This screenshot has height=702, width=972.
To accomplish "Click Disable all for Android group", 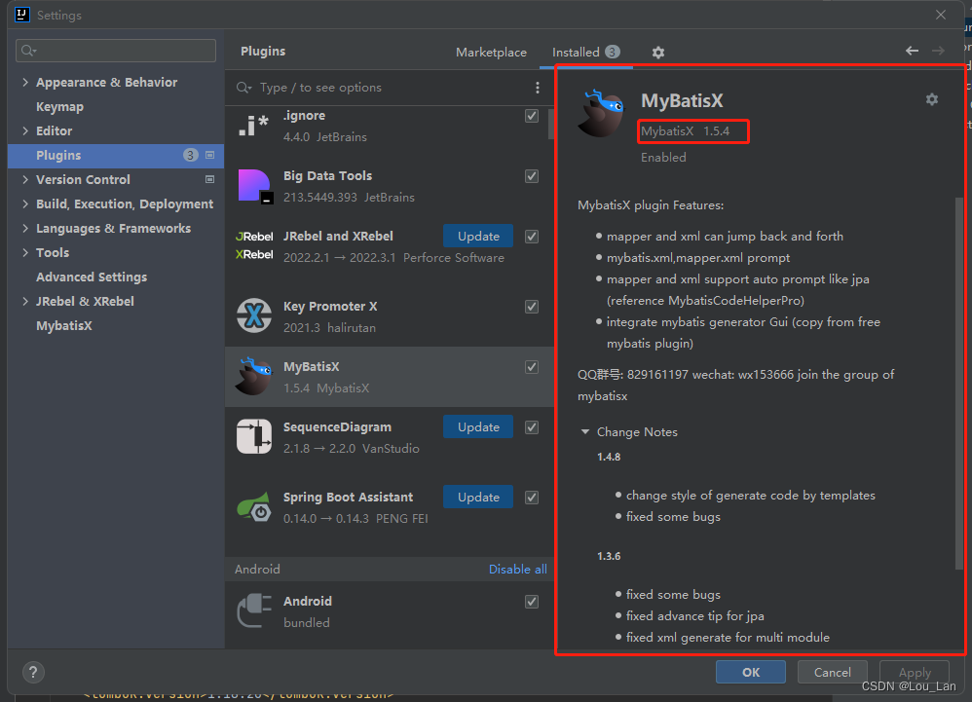I will [x=517, y=569].
